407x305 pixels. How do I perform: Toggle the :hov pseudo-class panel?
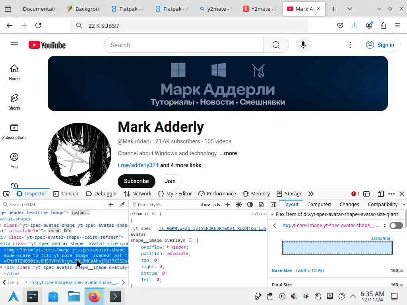tap(205, 205)
